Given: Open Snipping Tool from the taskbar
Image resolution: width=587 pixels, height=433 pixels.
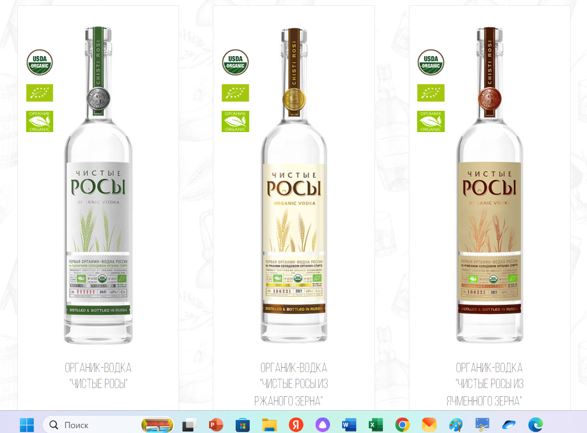Looking at the screenshot, I should tap(482, 425).
